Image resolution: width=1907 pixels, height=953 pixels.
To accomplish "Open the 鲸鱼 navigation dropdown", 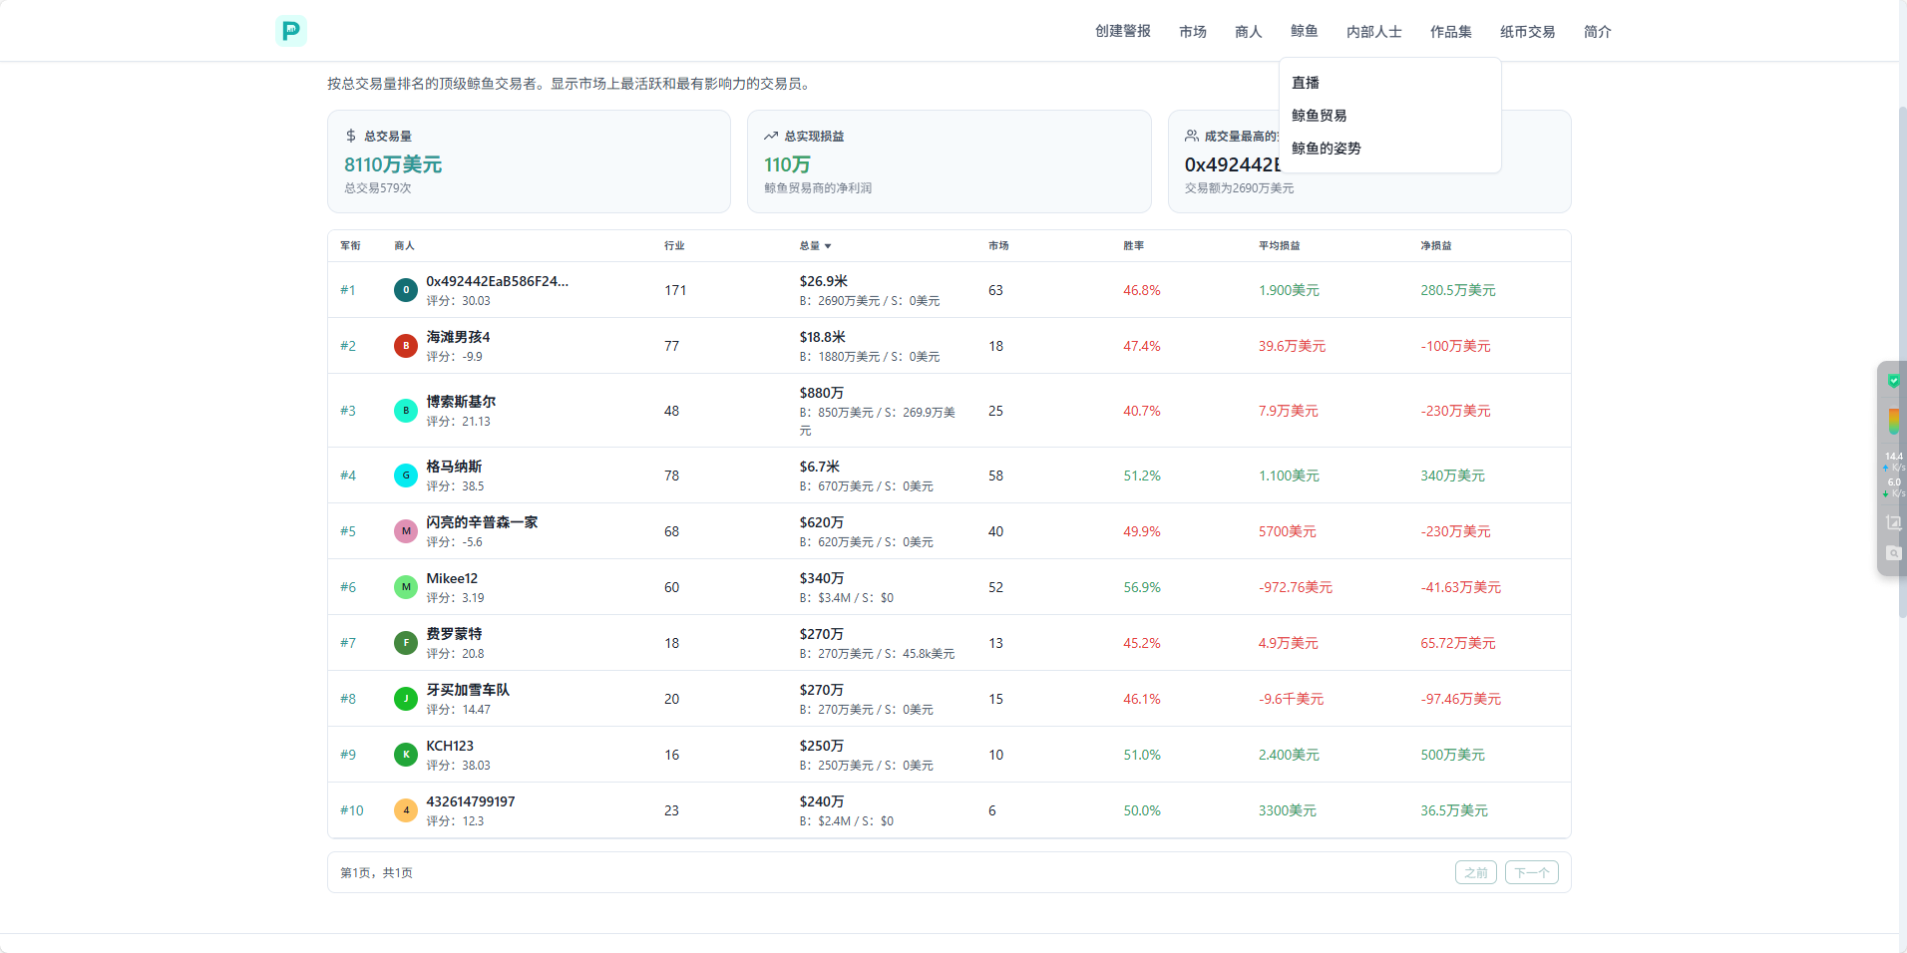I will pyautogui.click(x=1304, y=32).
